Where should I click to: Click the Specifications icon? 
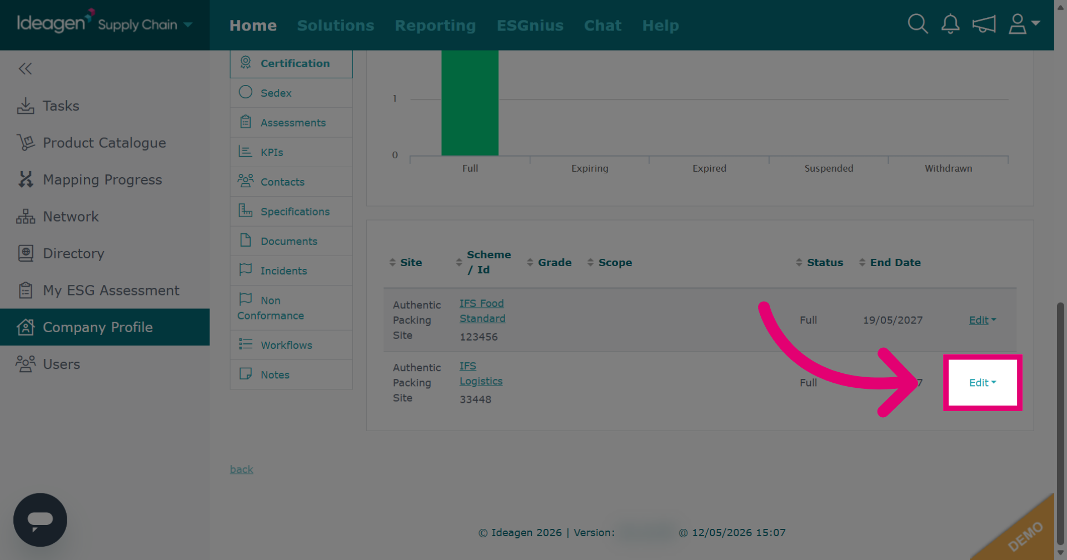coord(246,211)
